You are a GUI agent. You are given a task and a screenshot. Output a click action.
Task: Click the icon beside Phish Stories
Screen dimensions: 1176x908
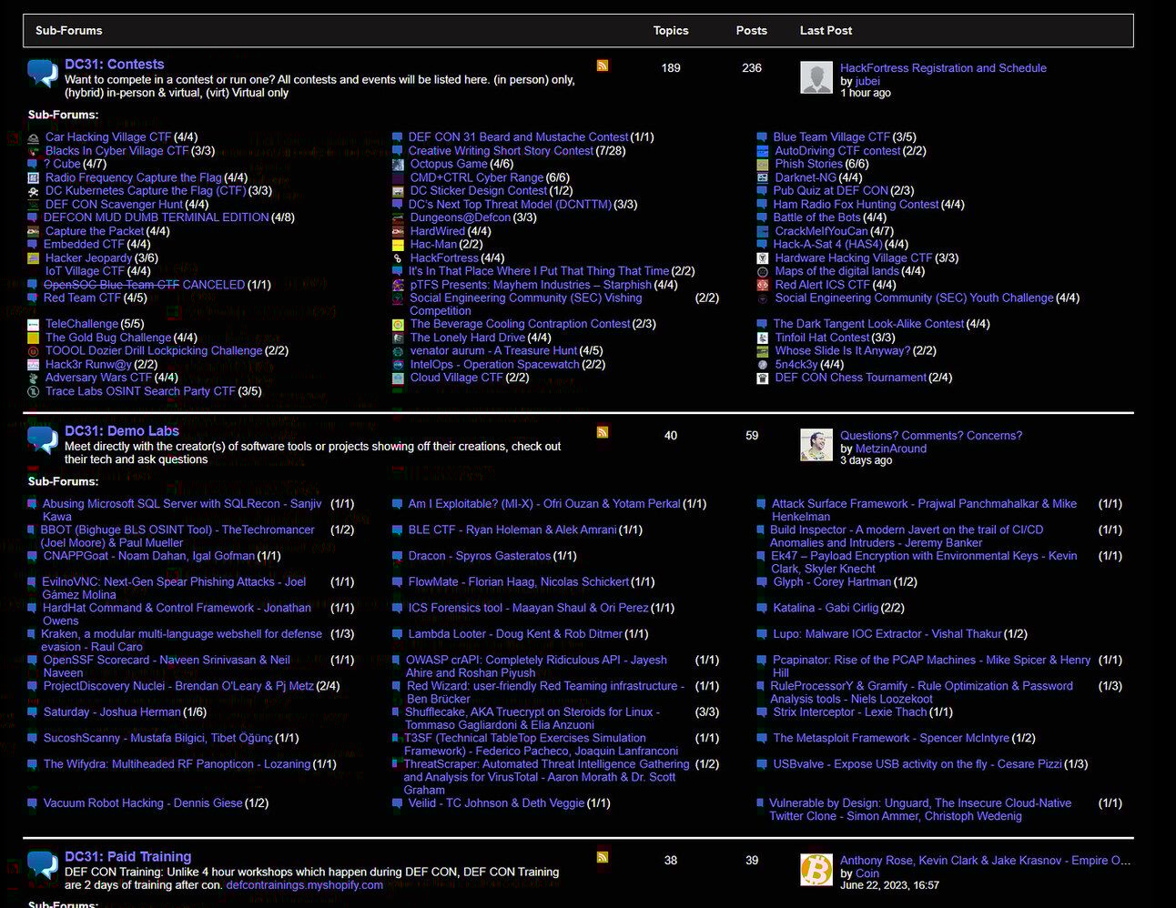pos(763,165)
